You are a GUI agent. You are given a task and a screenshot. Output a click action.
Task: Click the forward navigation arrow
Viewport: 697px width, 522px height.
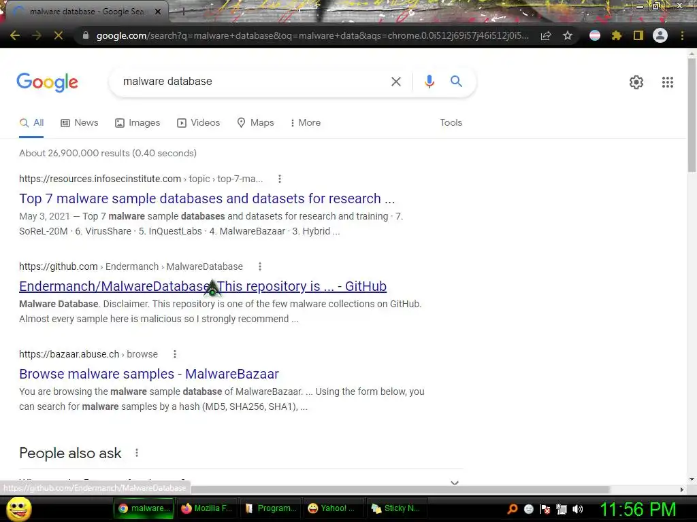pyautogui.click(x=37, y=35)
